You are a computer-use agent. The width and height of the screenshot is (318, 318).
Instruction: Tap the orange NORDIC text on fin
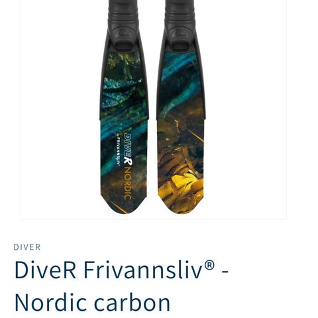128,184
